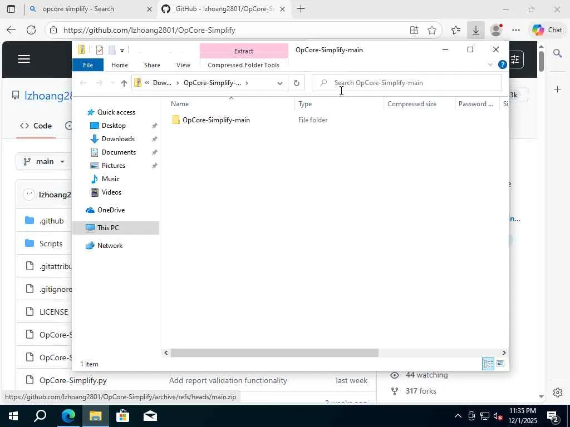Screen dimensions: 570x427
Task: Switch to details view icon
Action: 488,364
